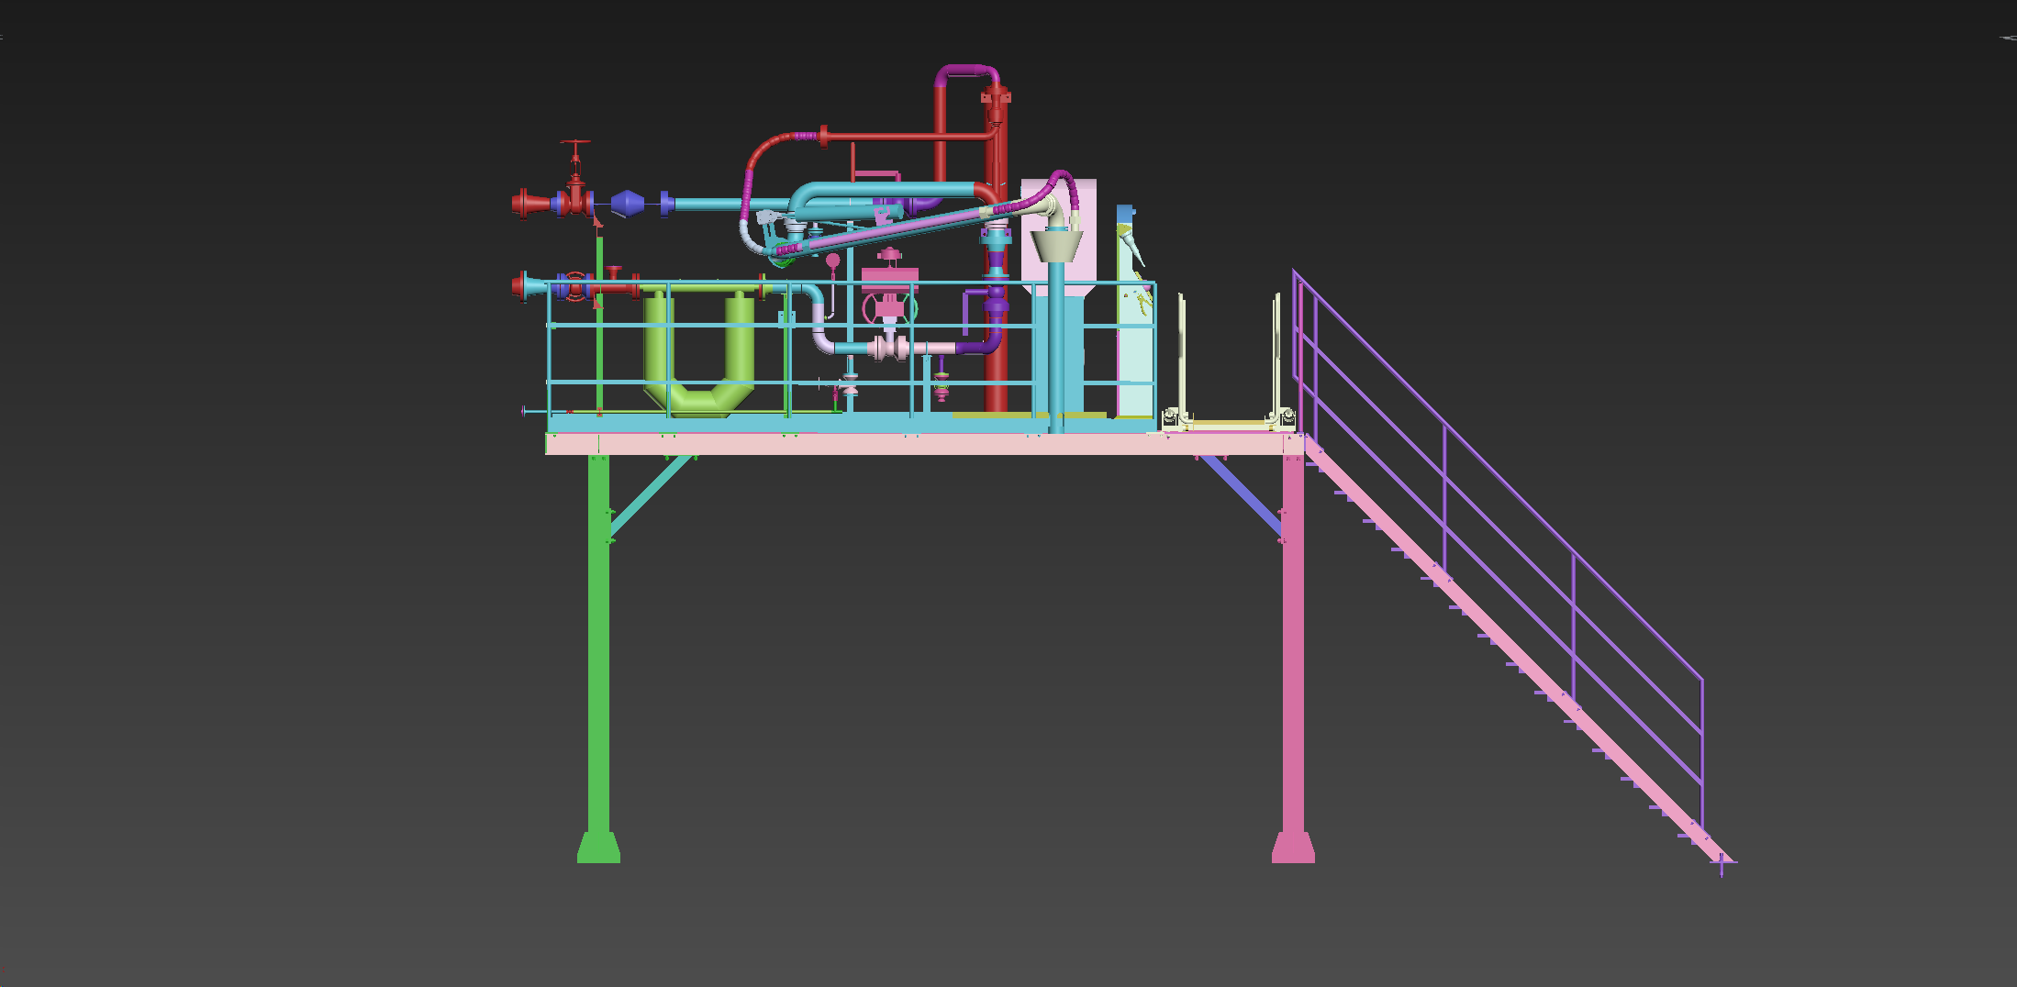The width and height of the screenshot is (2017, 987).
Task: Select the blue hexagonal fitting on upper pipe
Action: (627, 203)
